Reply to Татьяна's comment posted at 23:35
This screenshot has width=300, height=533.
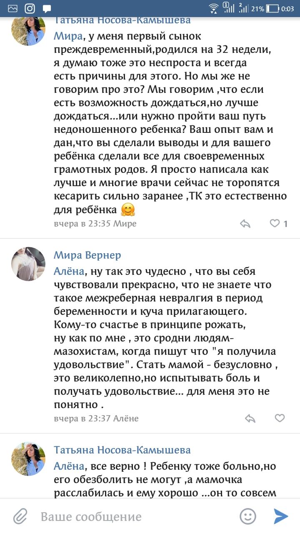tap(245, 224)
